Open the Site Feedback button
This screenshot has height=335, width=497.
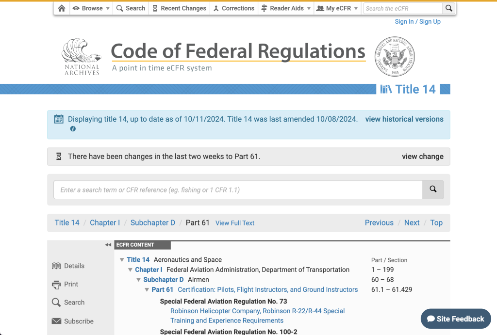(x=455, y=319)
